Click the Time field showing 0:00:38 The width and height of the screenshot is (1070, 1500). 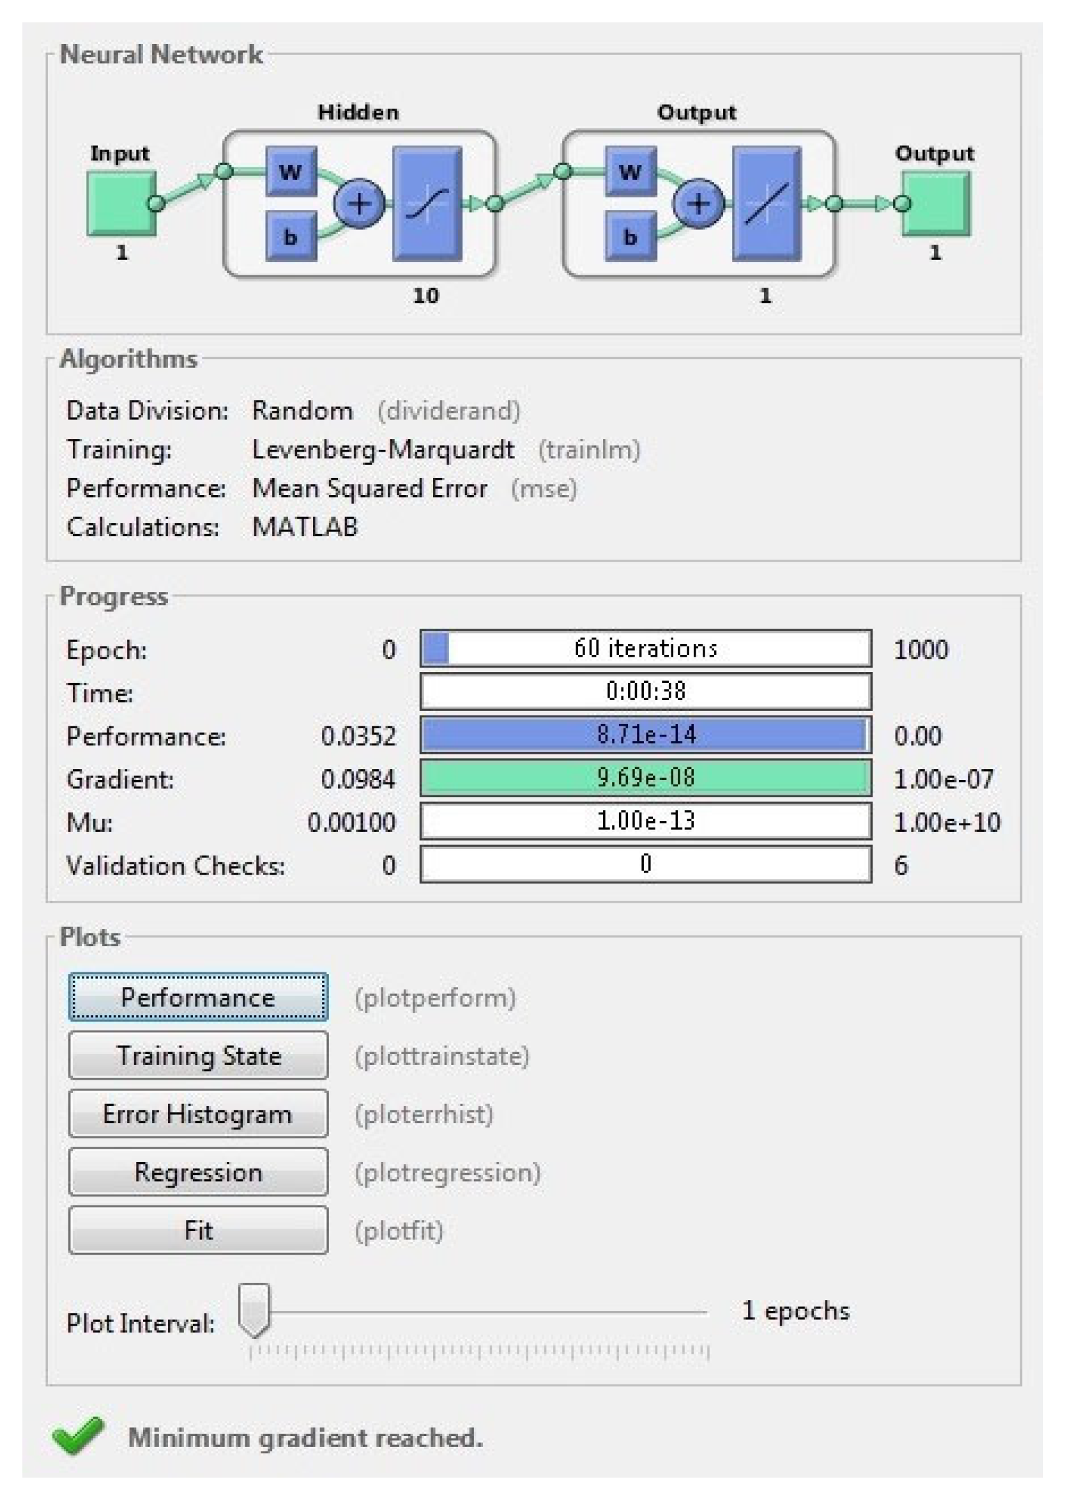646,691
